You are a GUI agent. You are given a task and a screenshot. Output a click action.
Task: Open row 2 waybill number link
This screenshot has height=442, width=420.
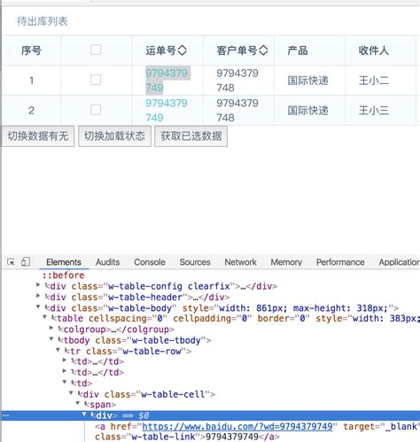pos(167,111)
